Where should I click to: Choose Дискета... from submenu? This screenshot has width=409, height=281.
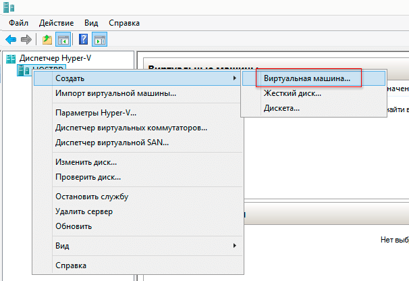[x=314, y=108]
